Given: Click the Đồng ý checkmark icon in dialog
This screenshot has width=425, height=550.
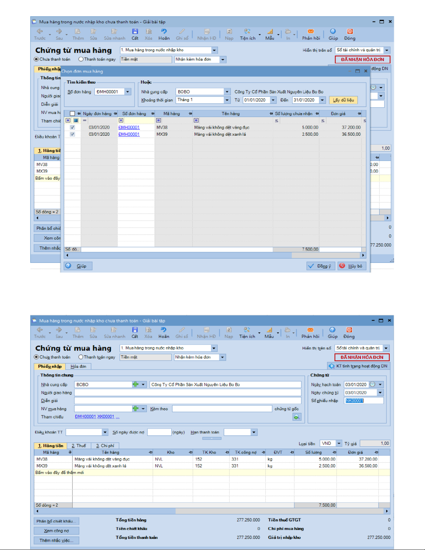Looking at the screenshot, I should pyautogui.click(x=311, y=266).
